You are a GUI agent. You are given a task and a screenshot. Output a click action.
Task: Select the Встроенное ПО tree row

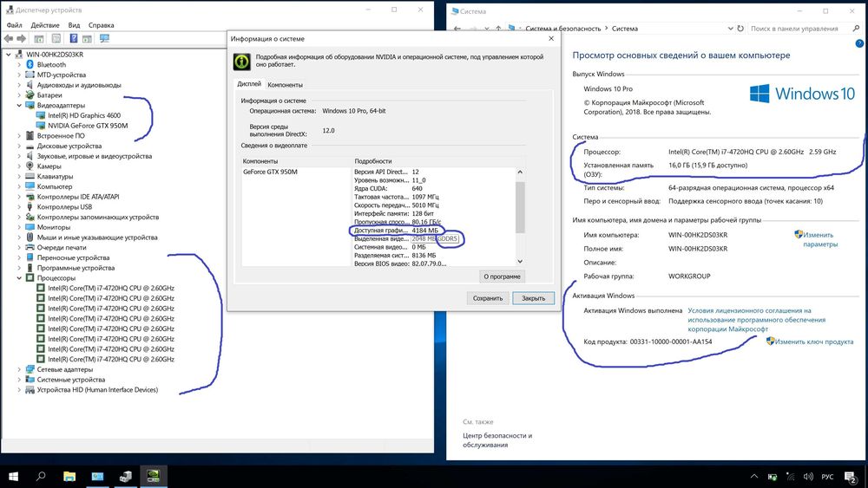pyautogui.click(x=61, y=135)
